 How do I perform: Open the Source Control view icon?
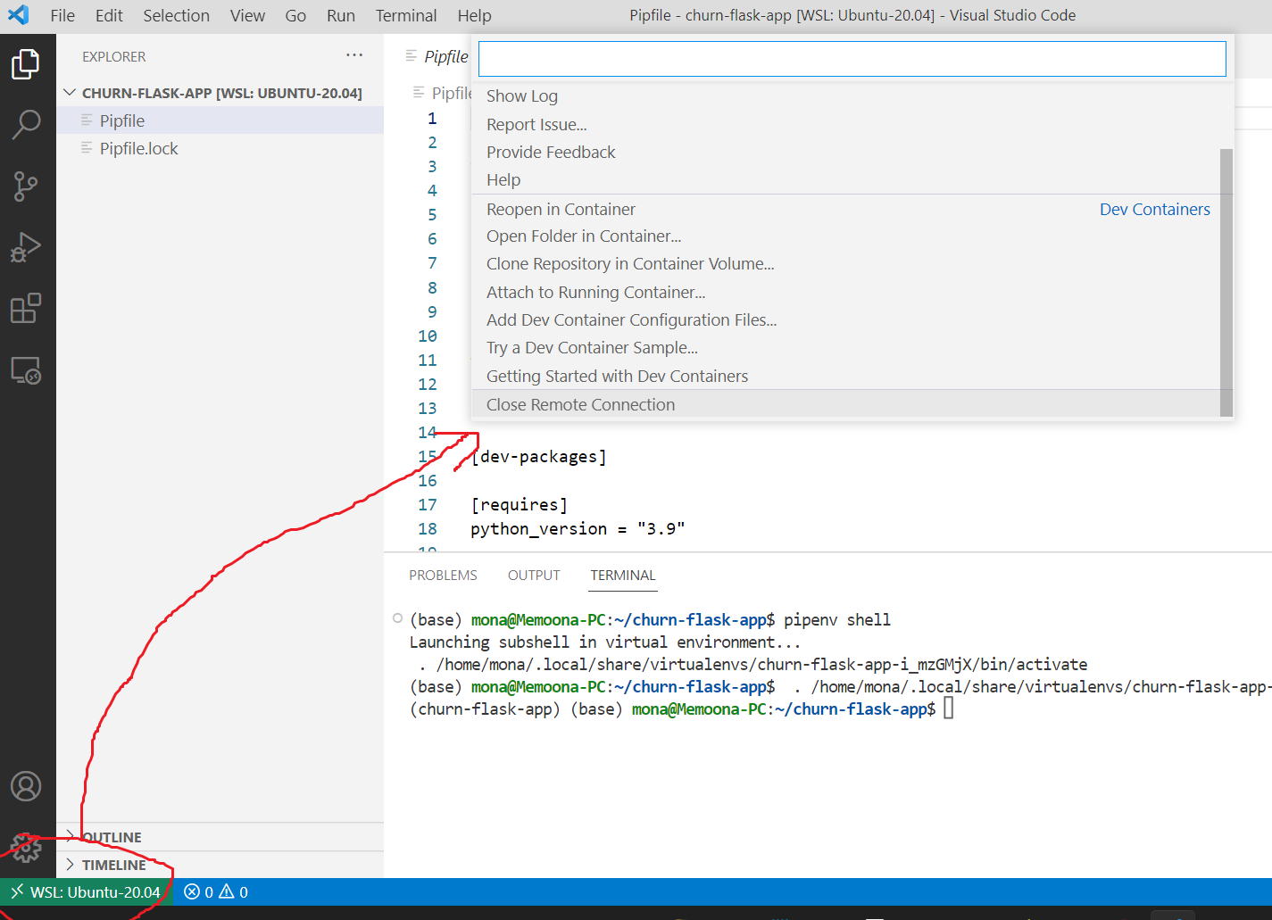tap(26, 186)
